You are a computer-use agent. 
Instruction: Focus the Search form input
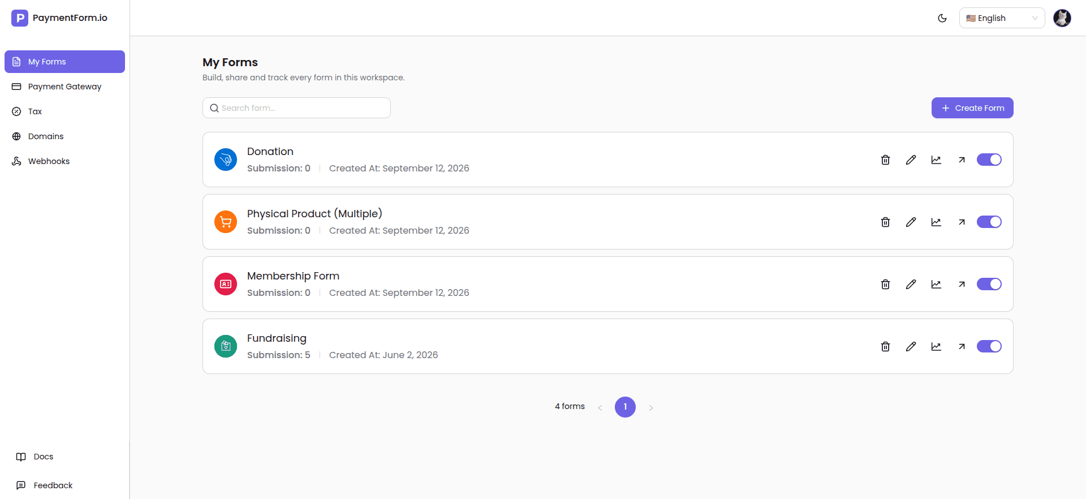point(296,108)
